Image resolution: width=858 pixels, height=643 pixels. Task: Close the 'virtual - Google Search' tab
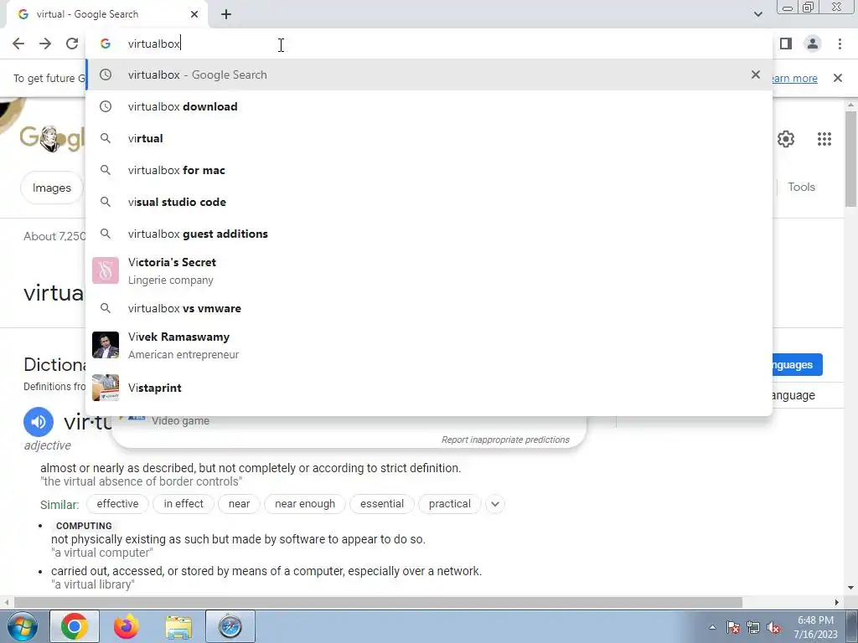click(194, 14)
